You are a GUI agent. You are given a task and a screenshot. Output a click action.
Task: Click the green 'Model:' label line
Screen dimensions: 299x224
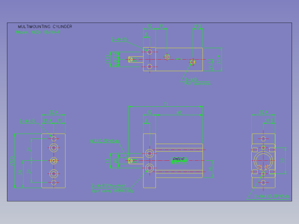pyautogui.click(x=38, y=32)
